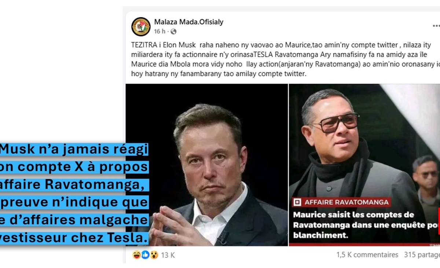Open the Ravatomanga sunglasses photo
Viewport: 440px width, 268px height.
coord(364,165)
